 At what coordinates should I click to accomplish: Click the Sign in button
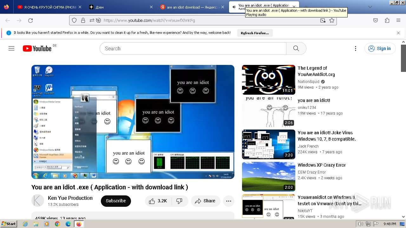tap(380, 48)
